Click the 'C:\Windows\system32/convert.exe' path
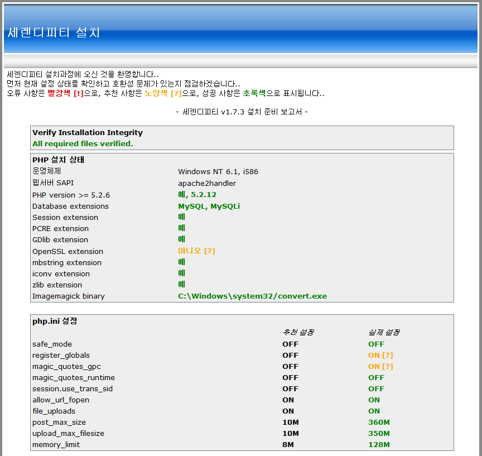This screenshot has width=482, height=456. 252,296
